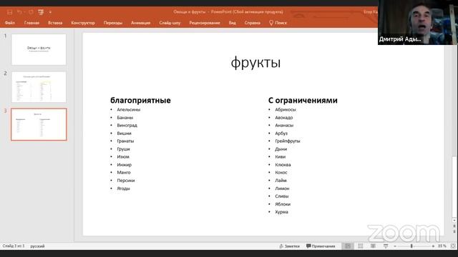Click the fit slide to window icon
This screenshot has width=458, height=257.
tap(453, 246)
